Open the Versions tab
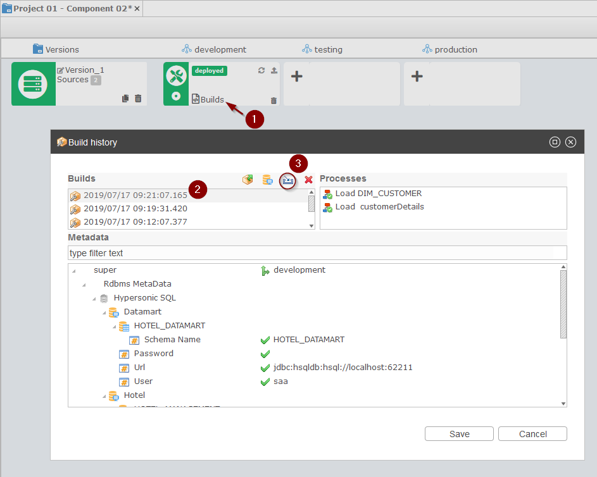 [54, 49]
